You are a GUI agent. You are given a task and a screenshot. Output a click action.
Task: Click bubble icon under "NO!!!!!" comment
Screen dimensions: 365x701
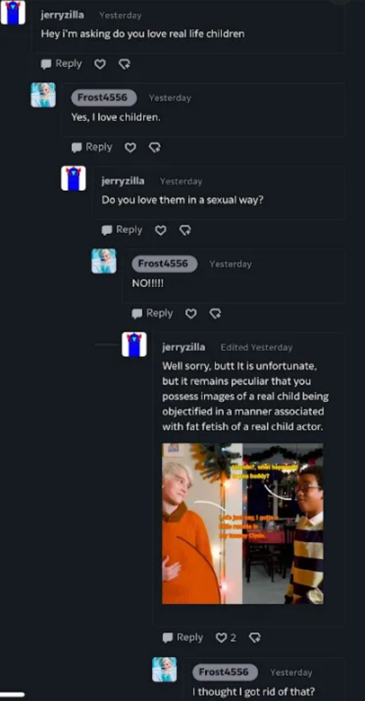[x=137, y=314]
